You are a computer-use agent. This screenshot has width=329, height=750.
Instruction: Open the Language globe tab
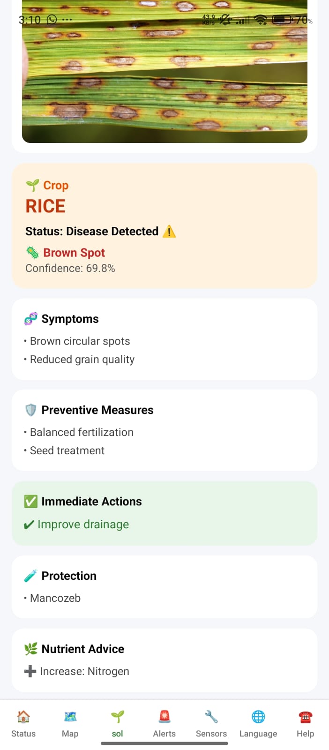[258, 724]
